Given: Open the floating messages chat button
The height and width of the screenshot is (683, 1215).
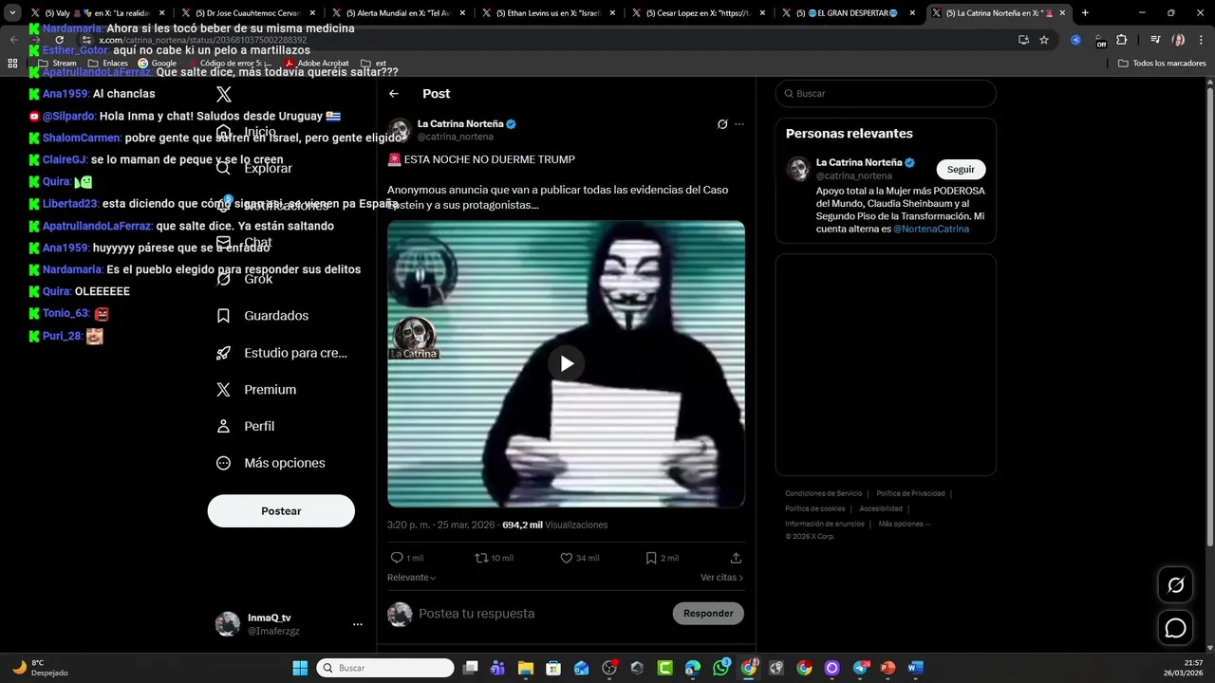Looking at the screenshot, I should (x=1176, y=628).
